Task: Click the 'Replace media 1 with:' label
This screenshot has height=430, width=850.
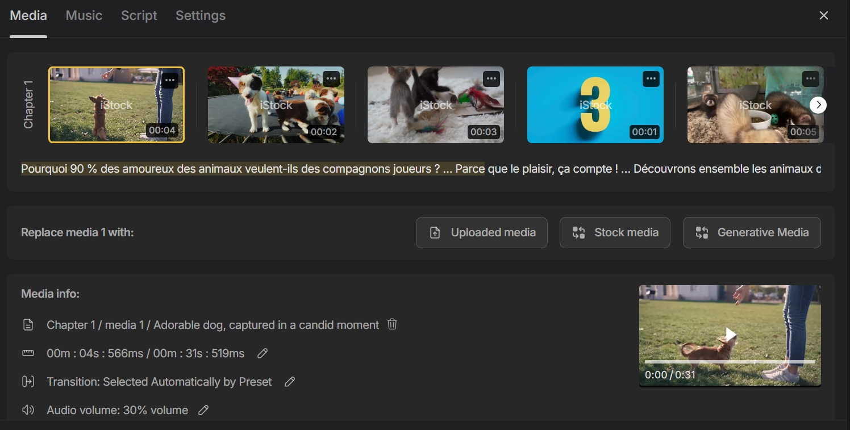Action: 77,232
